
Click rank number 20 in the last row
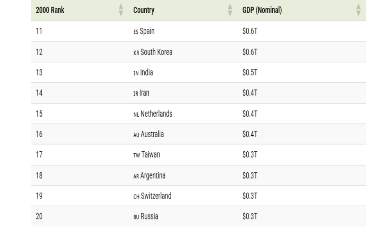39,217
